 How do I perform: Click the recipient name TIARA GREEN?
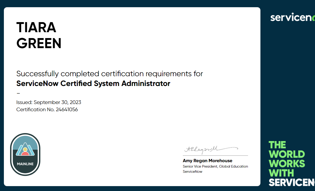click(x=39, y=35)
